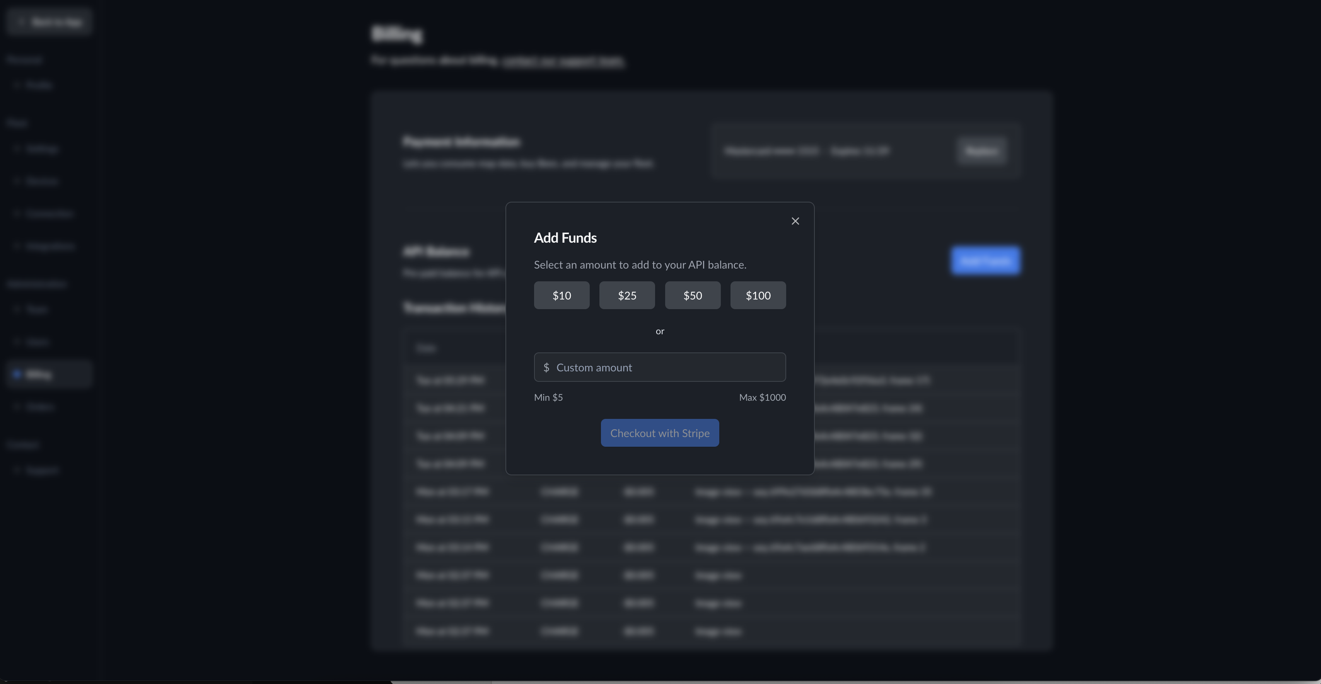The width and height of the screenshot is (1321, 684).
Task: Click the back arrow in the Back to App button
Action: [x=22, y=22]
